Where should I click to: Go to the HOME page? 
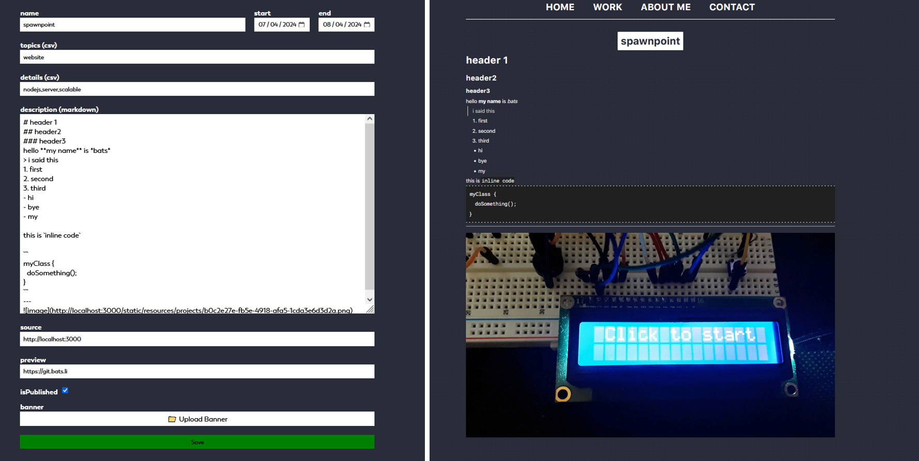(560, 7)
